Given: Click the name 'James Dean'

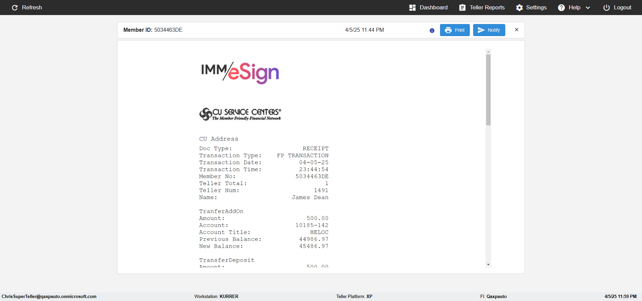Looking at the screenshot, I should pos(310,197).
